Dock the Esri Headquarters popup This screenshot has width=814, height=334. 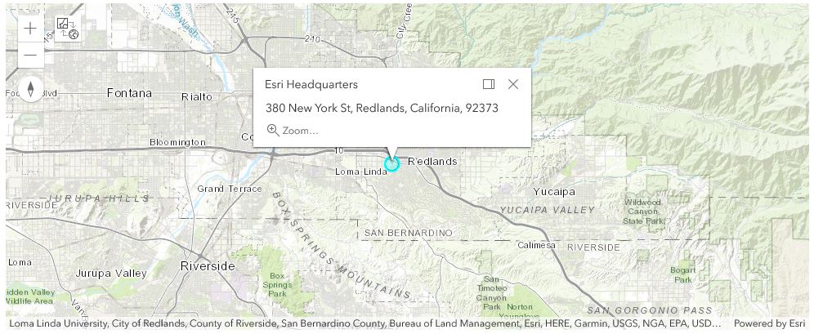click(x=489, y=84)
